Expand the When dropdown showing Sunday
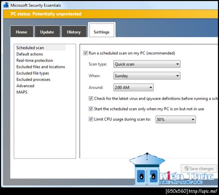Viewport: 219px width, 195px height. click(147, 76)
